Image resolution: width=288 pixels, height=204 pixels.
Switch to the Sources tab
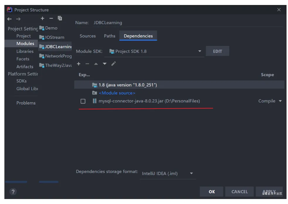[x=88, y=36]
